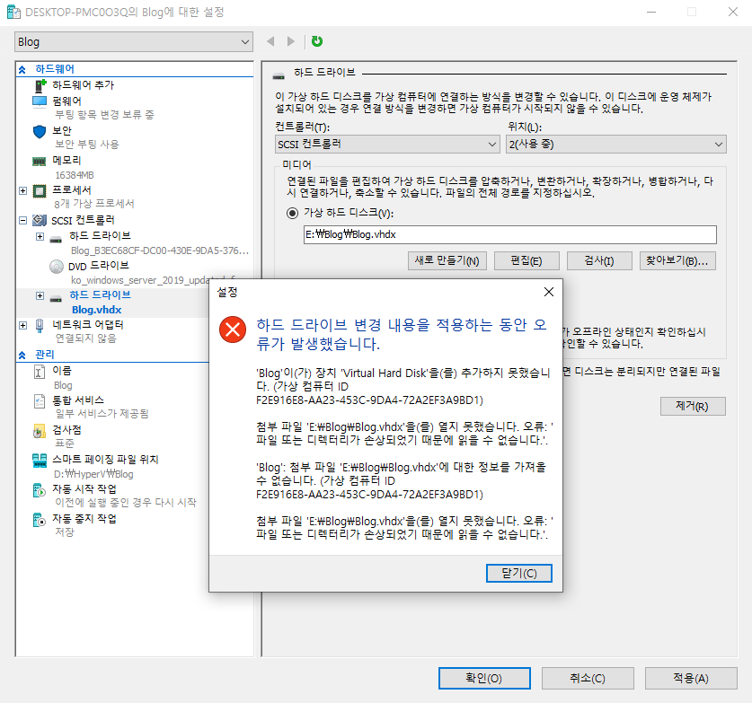Click the 찾아보기(B)... button
Screen dimensions: 752x703
(677, 260)
